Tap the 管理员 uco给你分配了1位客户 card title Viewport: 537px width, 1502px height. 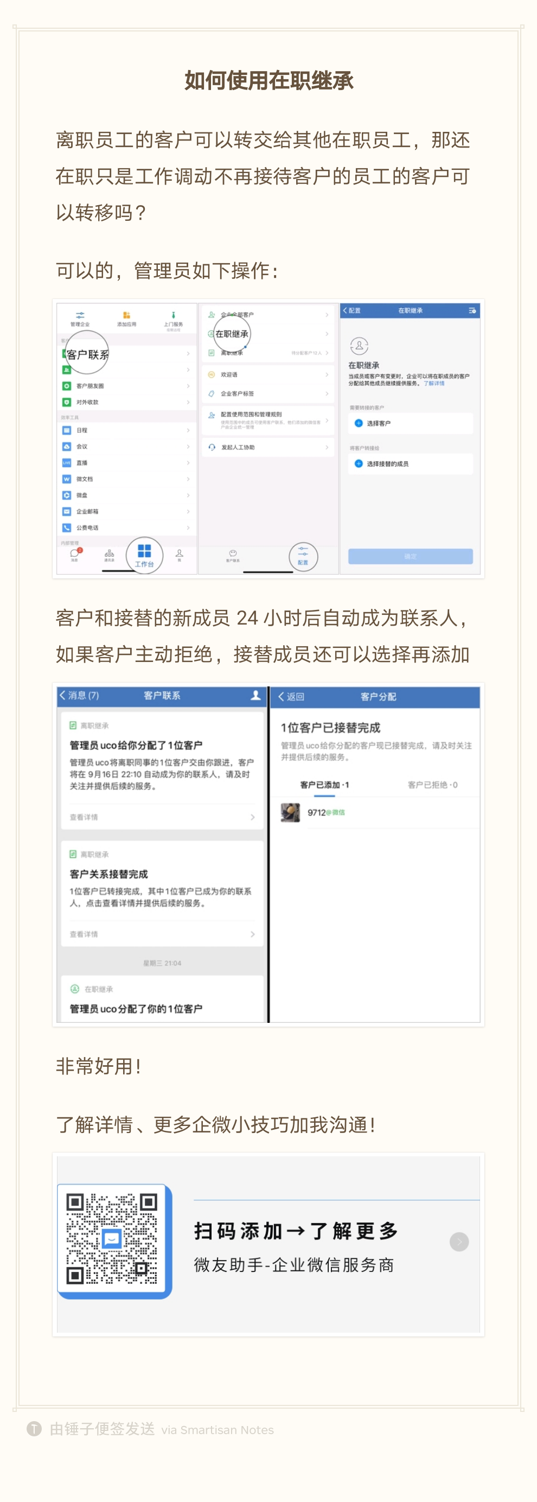pos(137,746)
